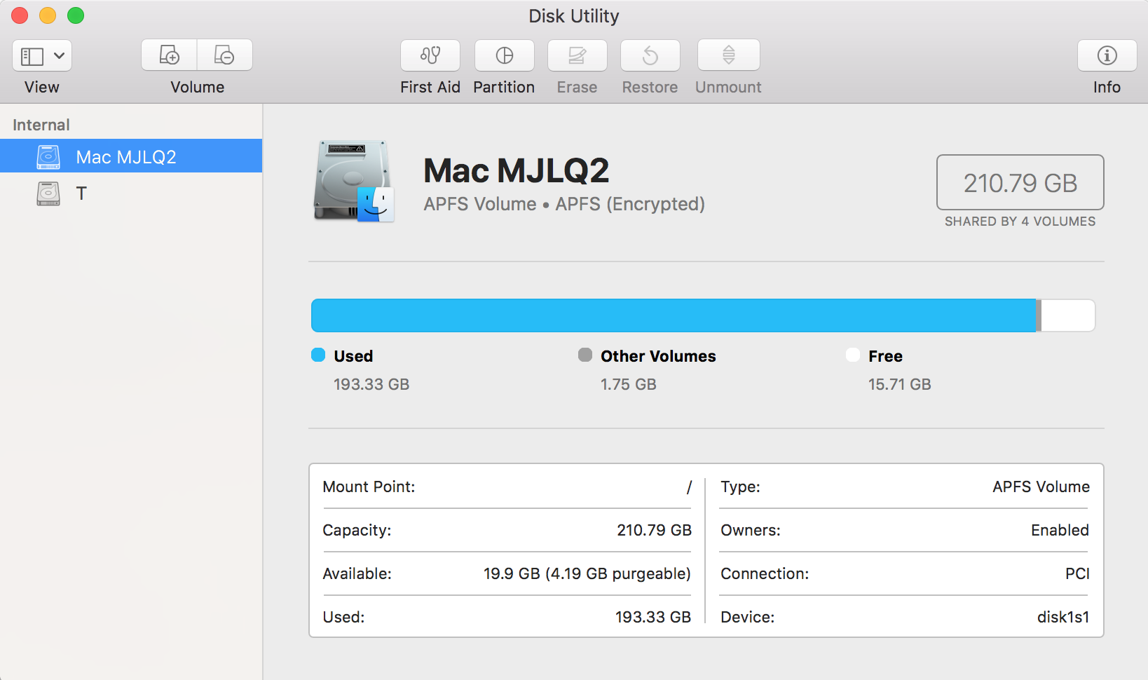Click the Unmount eject icon
This screenshot has height=680, width=1148.
pyautogui.click(x=729, y=55)
